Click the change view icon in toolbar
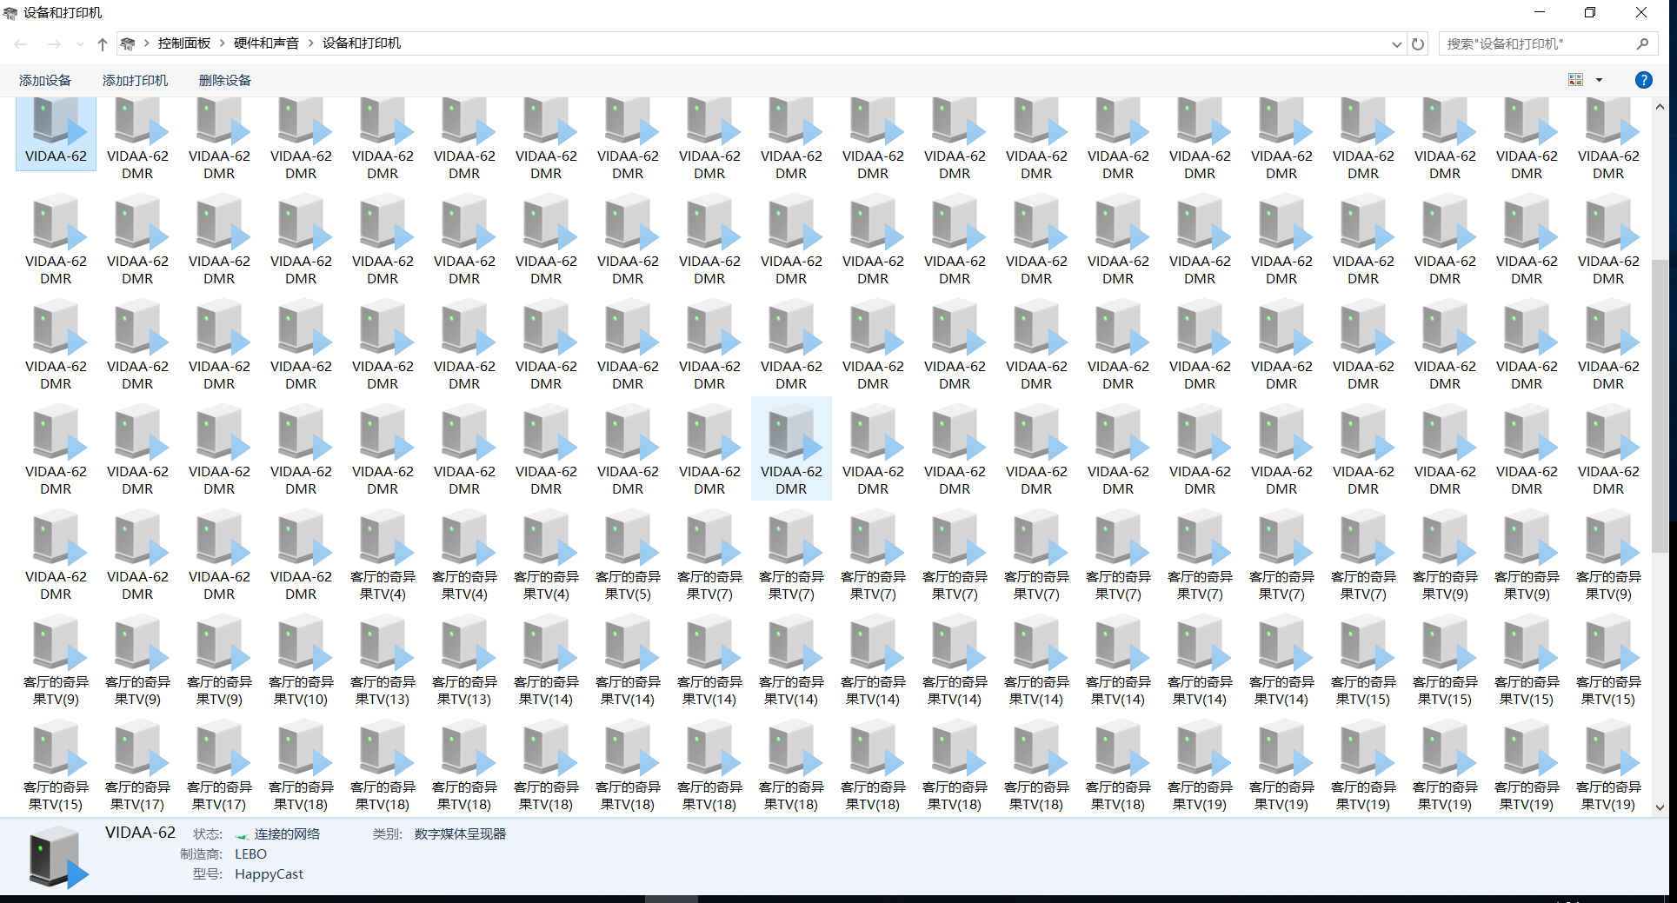 pos(1575,80)
